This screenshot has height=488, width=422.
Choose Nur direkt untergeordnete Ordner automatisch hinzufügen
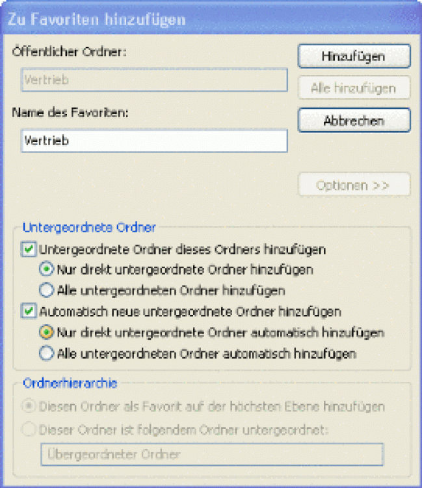tap(46, 332)
